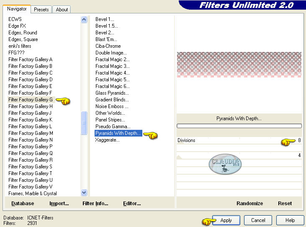Choose Fractal Magic 2... filter

(113, 59)
